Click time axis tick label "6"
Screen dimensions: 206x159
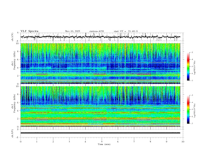click(x=118, y=142)
